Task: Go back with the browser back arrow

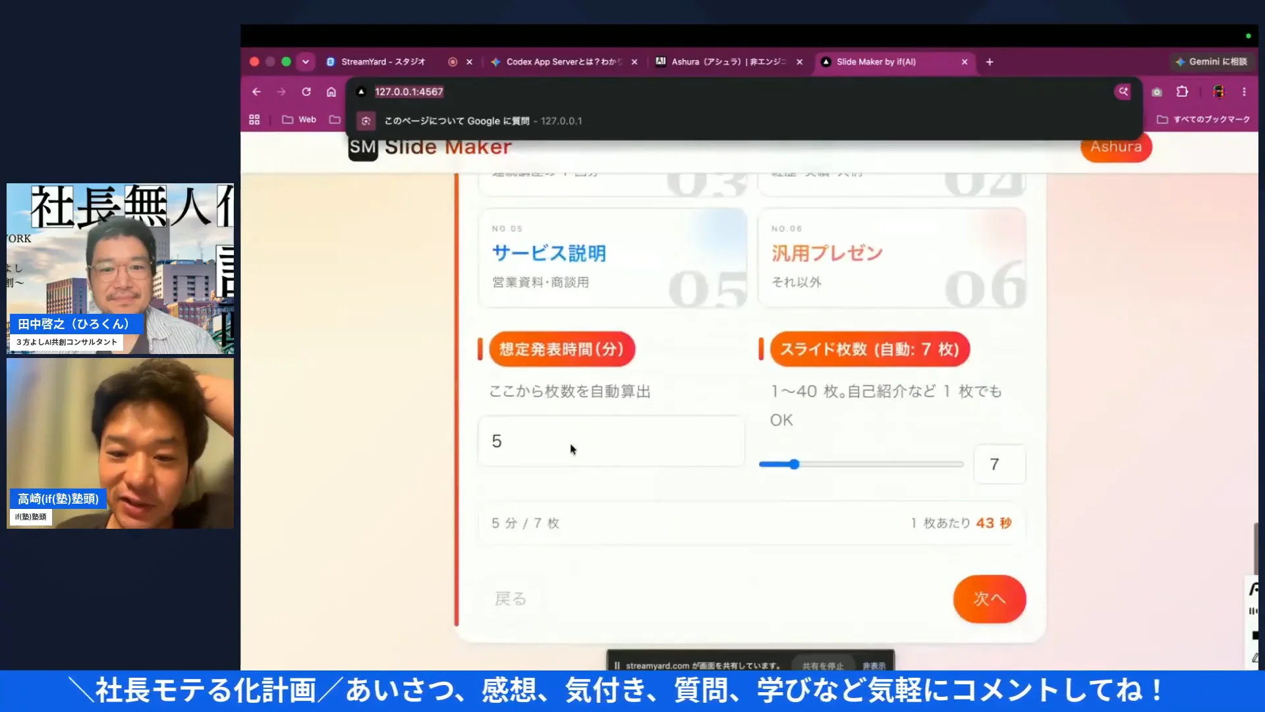Action: coord(256,92)
